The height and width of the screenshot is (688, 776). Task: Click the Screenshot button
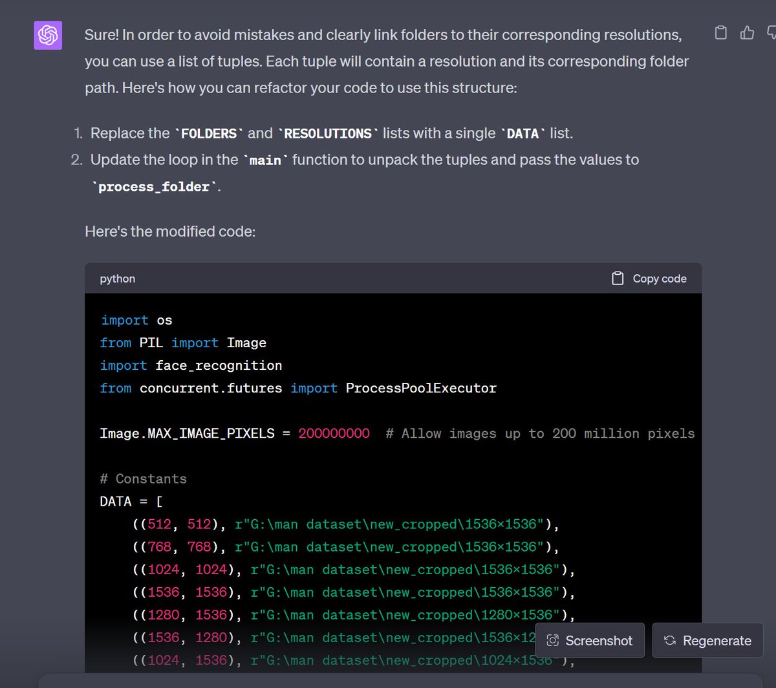(x=589, y=640)
